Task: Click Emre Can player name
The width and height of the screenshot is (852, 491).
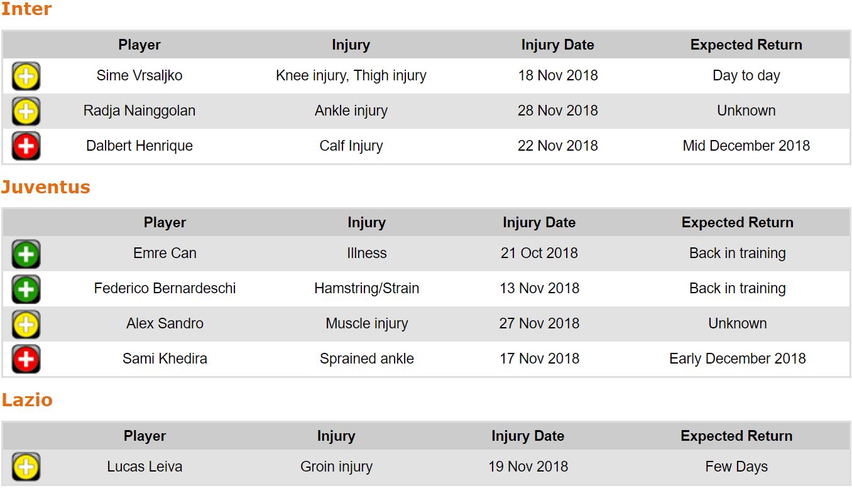Action: pos(165,253)
